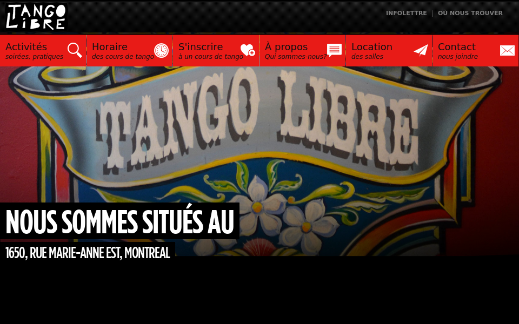The width and height of the screenshot is (519, 324).
Task: Open the Où nous trouver link
Action: (470, 13)
